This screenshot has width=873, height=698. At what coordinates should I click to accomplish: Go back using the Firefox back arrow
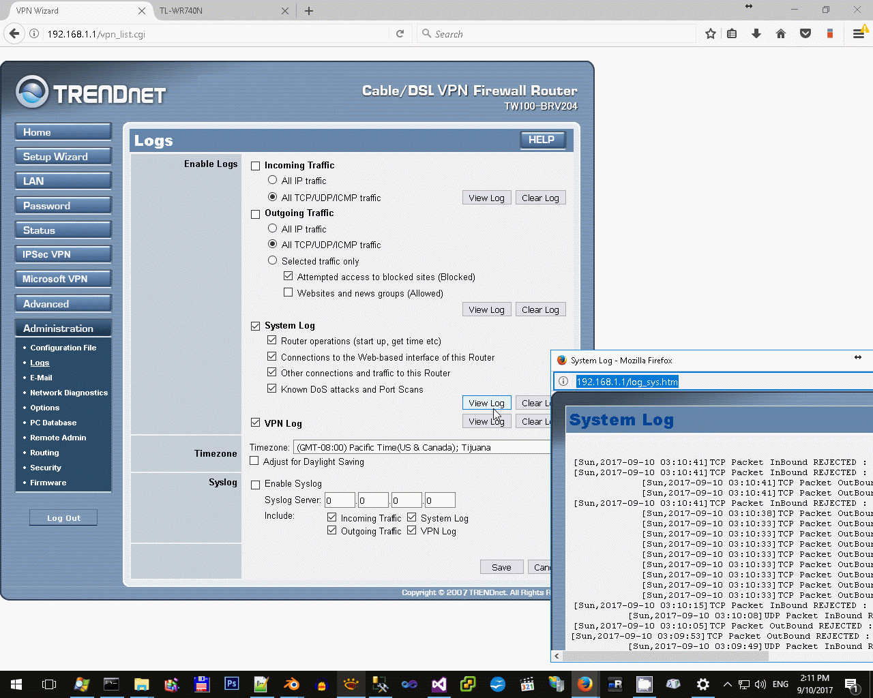click(14, 33)
